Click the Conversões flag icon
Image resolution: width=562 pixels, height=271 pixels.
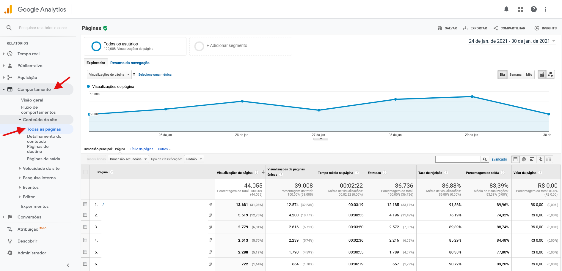click(x=10, y=217)
